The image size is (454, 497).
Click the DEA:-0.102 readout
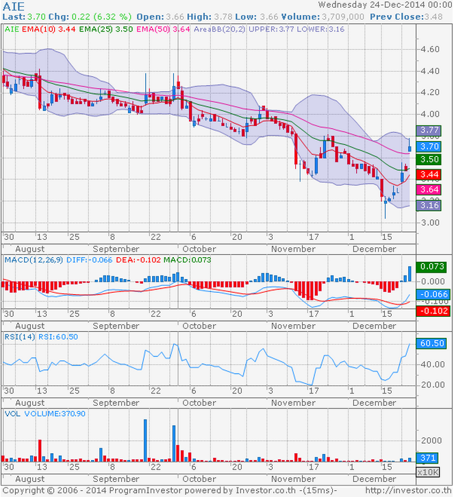pyautogui.click(x=138, y=260)
